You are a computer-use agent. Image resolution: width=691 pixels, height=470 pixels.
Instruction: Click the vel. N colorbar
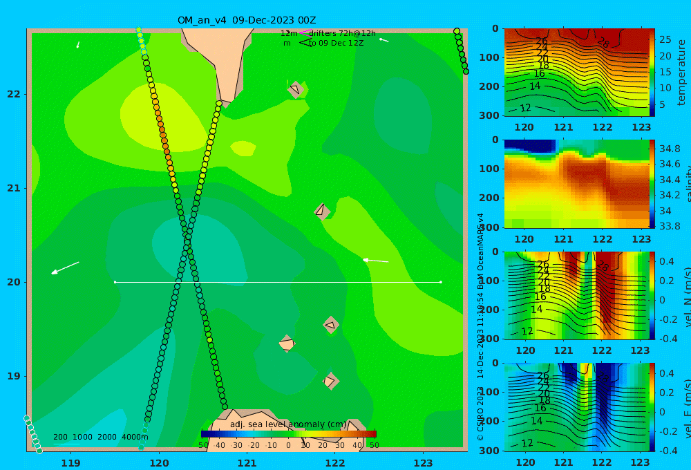tap(652, 295)
